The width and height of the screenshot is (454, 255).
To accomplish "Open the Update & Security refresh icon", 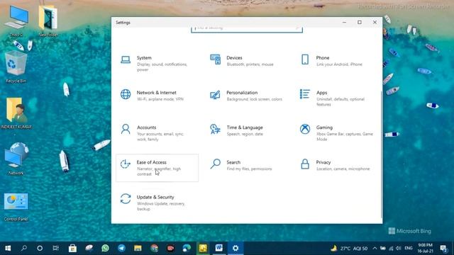I will tap(126, 199).
